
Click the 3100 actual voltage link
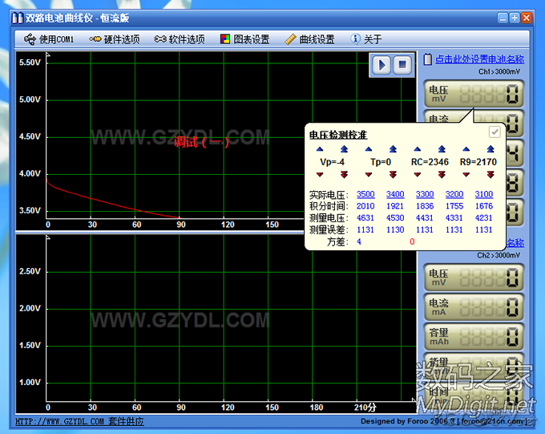tap(483, 194)
